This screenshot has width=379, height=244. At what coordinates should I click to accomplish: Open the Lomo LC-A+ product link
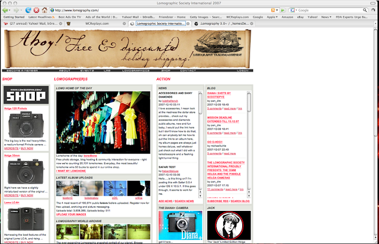(12, 203)
